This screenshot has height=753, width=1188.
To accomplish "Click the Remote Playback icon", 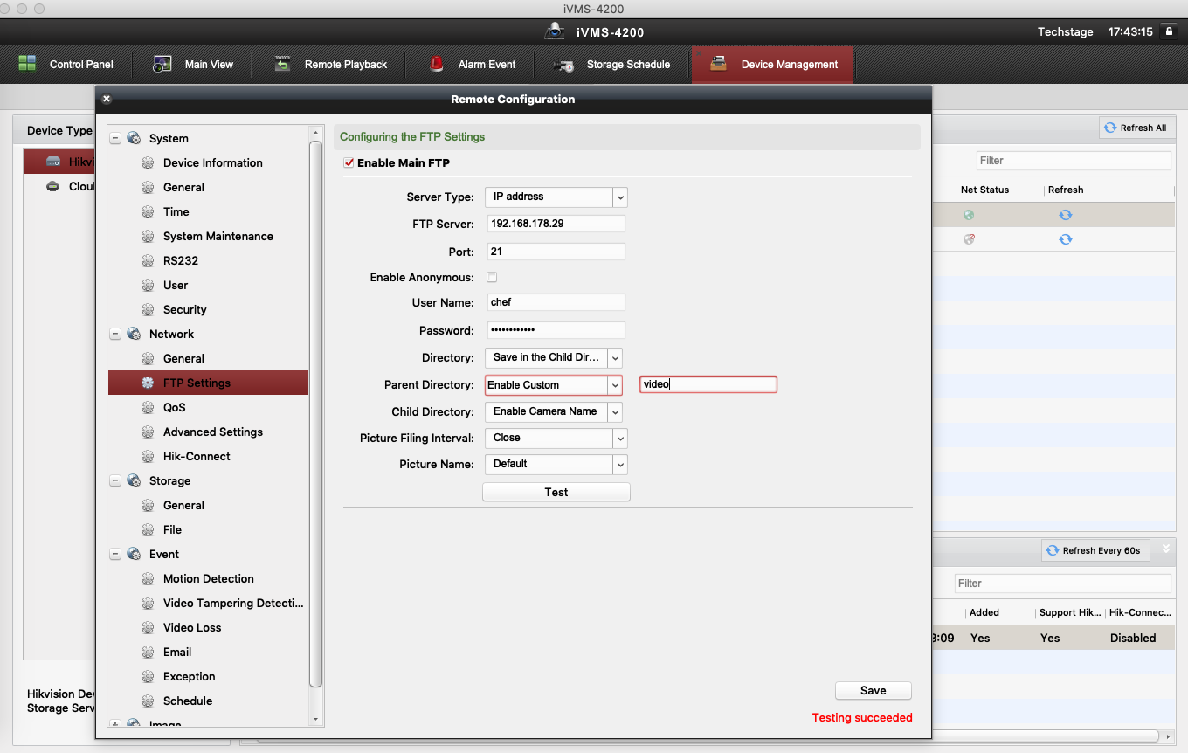I will [x=282, y=64].
